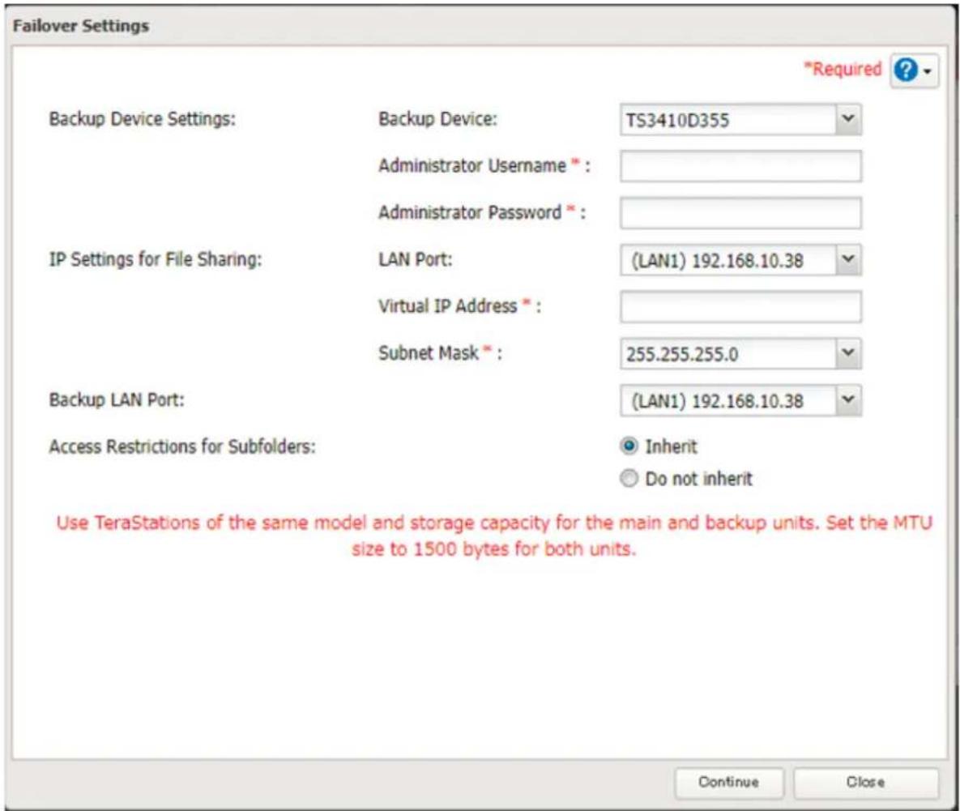Click the Backup Device Settings: label
This screenshot has height=811, width=960.
(x=142, y=119)
